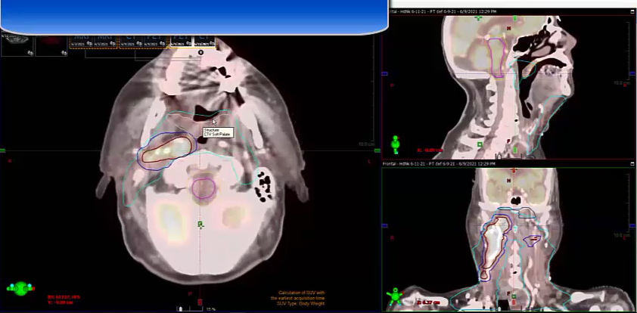Select the highlighted CT series thumbnail
The height and width of the screenshot is (313, 637).
[204, 41]
